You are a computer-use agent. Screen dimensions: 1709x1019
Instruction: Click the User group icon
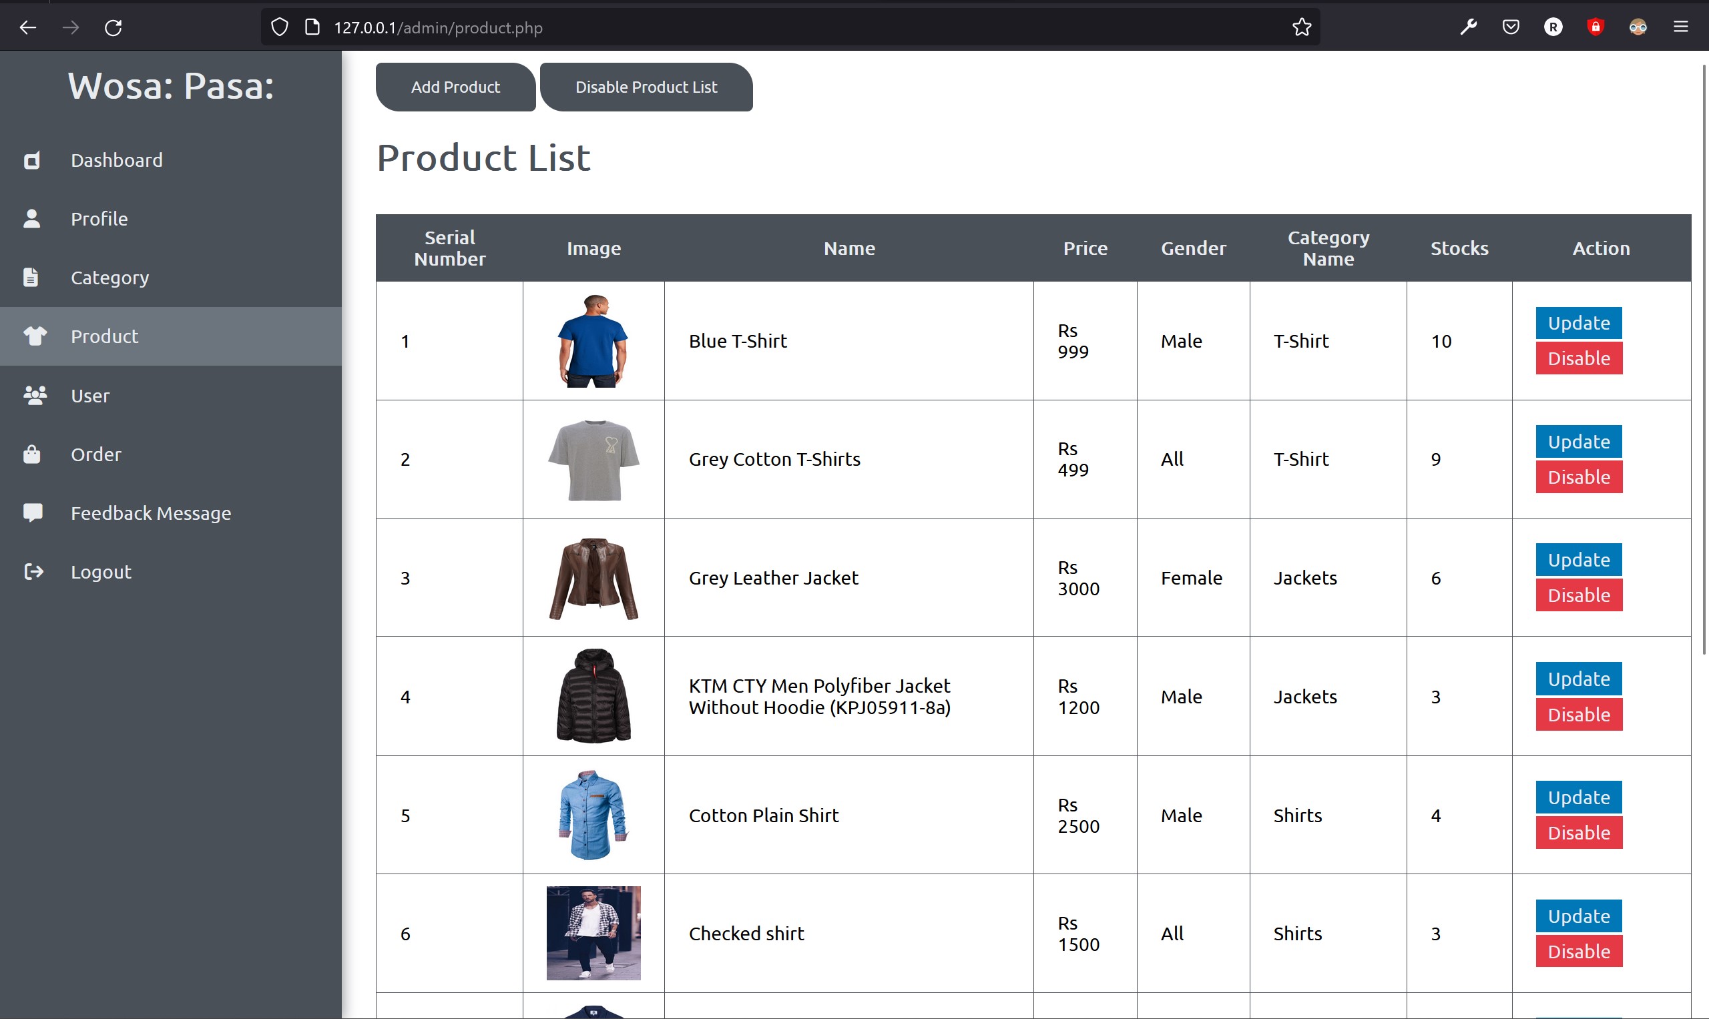34,396
